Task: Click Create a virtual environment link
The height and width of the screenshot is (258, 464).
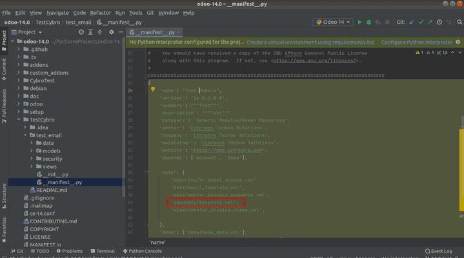Action: pos(310,42)
